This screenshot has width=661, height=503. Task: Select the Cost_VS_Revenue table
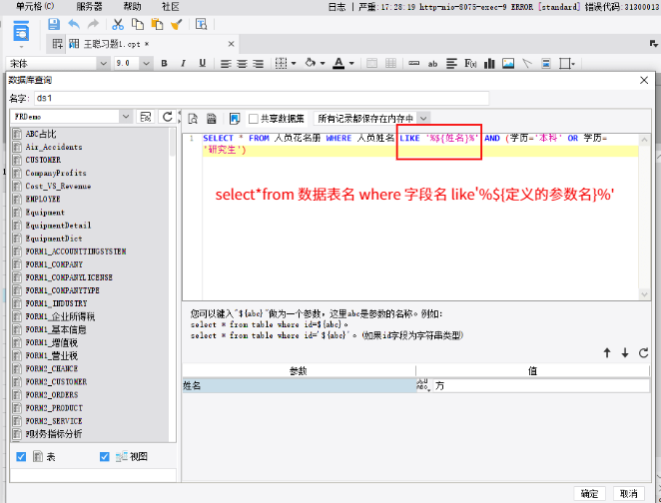pos(58,186)
